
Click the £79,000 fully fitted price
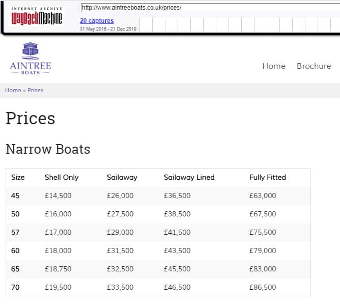[x=263, y=251]
